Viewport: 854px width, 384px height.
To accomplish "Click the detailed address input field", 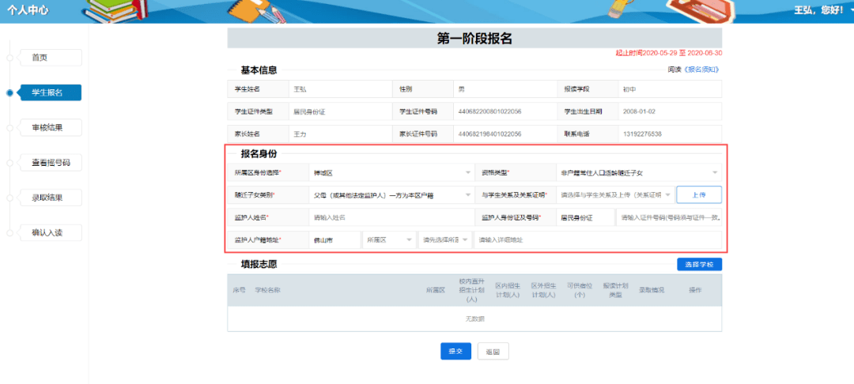I will pos(598,240).
